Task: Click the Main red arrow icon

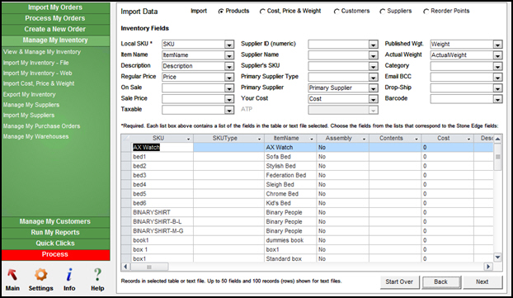Action: pyautogui.click(x=12, y=275)
